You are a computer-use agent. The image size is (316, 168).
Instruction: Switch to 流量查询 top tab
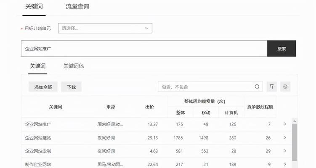(77, 6)
